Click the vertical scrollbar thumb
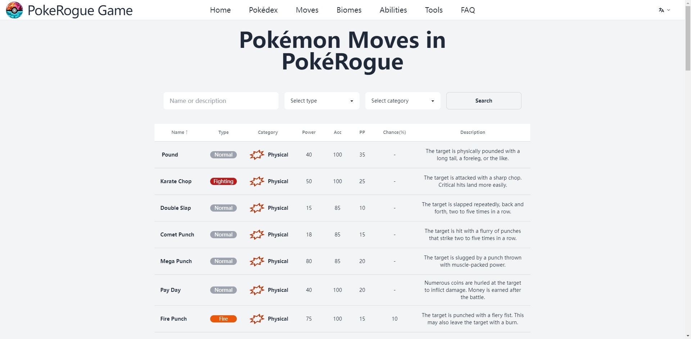Screen dimensions: 691x339 pyautogui.click(x=688, y=38)
